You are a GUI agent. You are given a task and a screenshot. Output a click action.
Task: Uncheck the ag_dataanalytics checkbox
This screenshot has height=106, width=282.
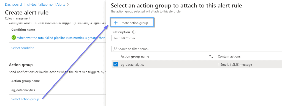(x=116, y=64)
